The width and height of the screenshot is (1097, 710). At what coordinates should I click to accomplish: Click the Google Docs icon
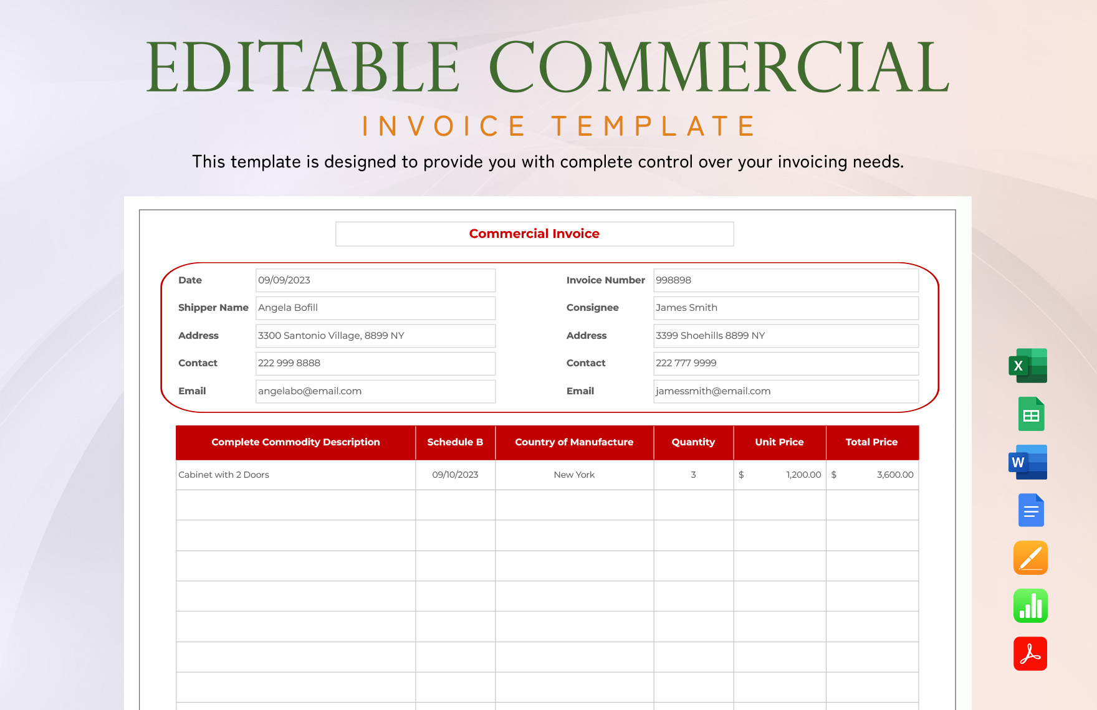(1031, 510)
